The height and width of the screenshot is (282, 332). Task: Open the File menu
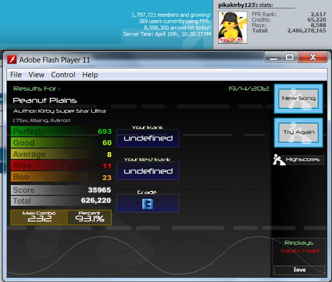coord(16,75)
